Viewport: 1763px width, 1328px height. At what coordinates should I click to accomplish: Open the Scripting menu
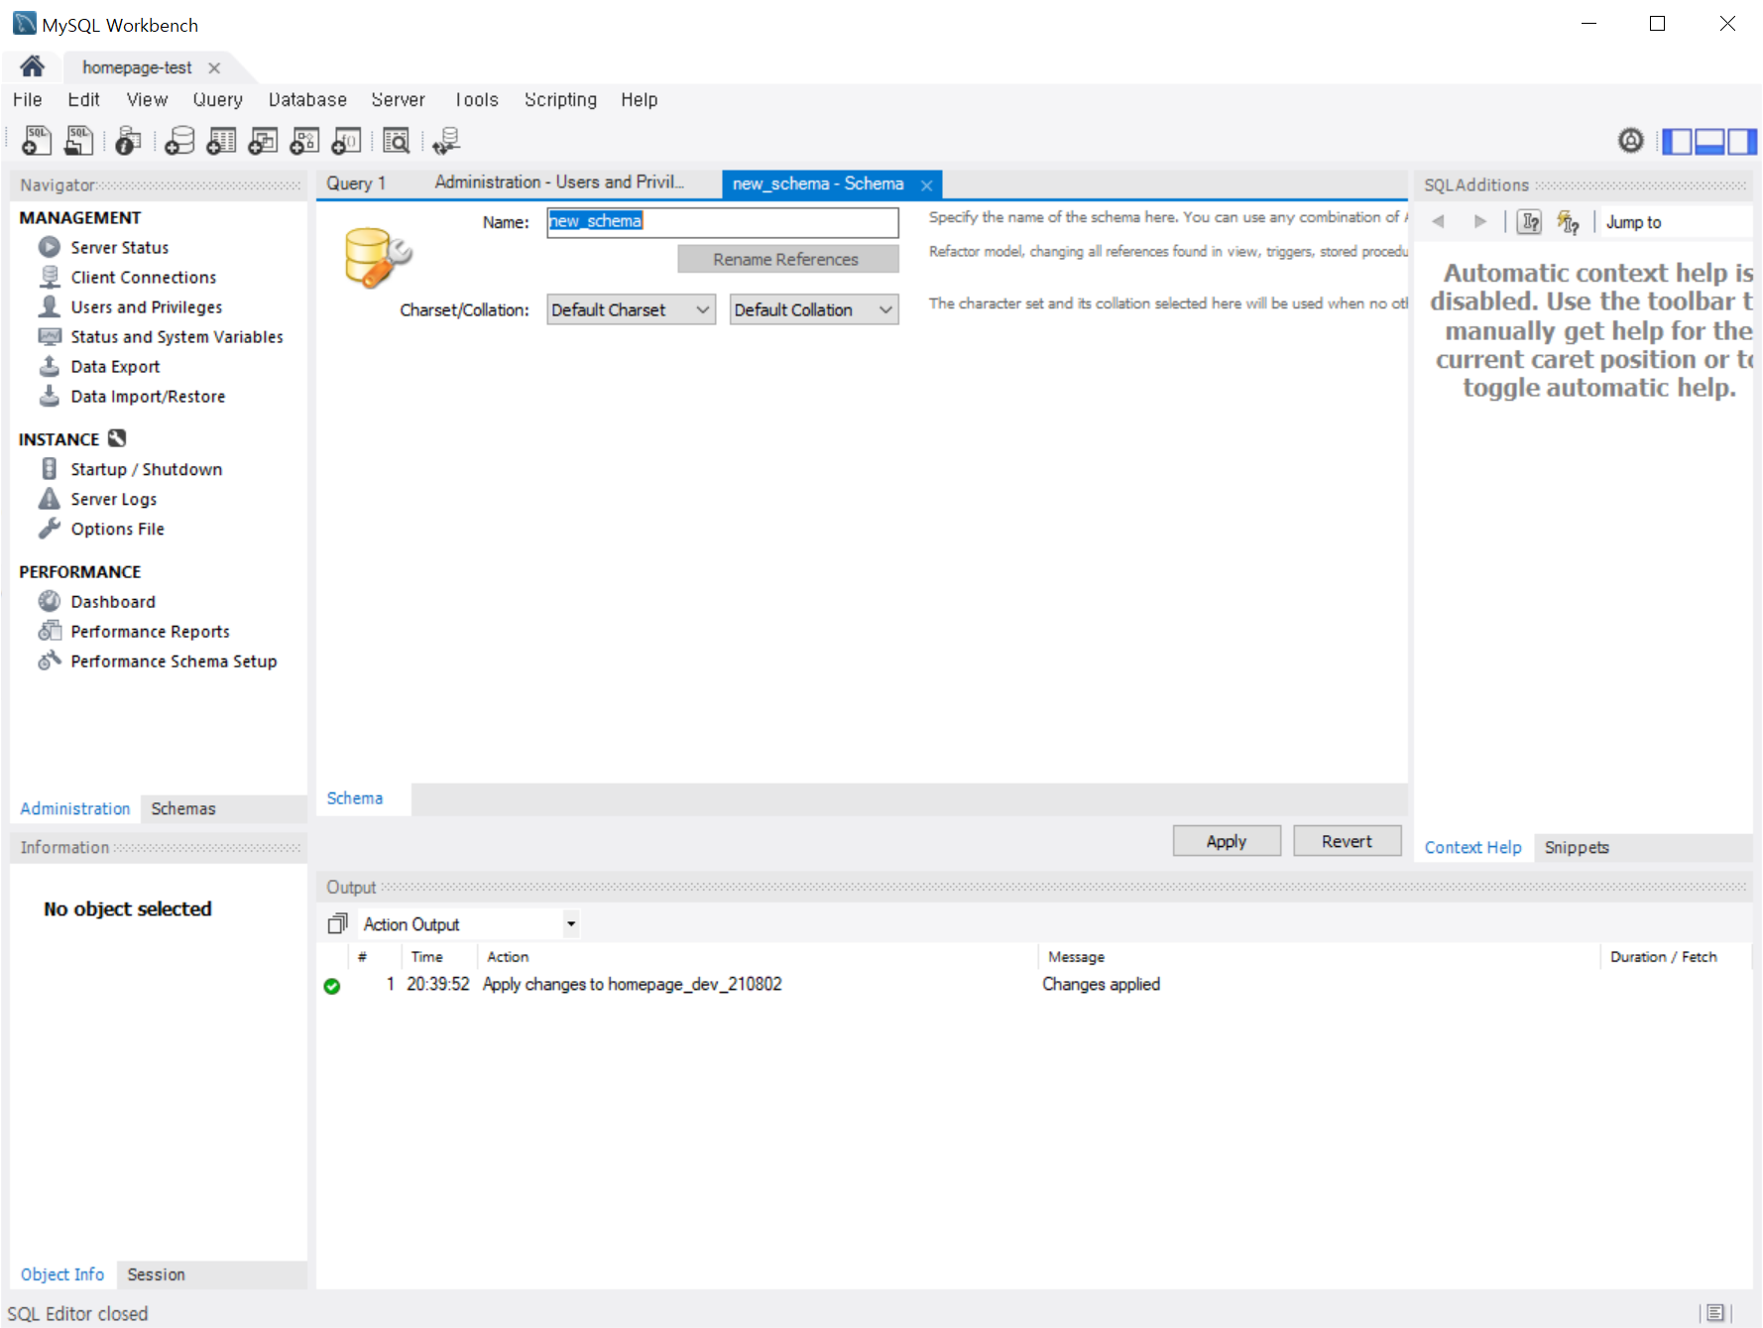pyautogui.click(x=560, y=99)
